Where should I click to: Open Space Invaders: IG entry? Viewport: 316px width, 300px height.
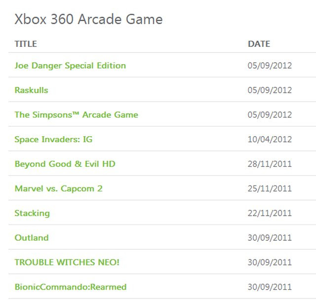pos(54,139)
